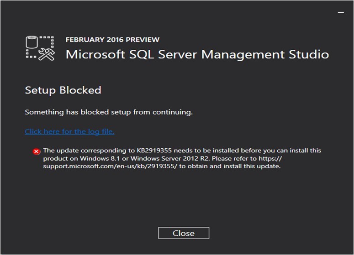
Task: Click the SQL Server Management Studio logo
Action: (x=40, y=48)
